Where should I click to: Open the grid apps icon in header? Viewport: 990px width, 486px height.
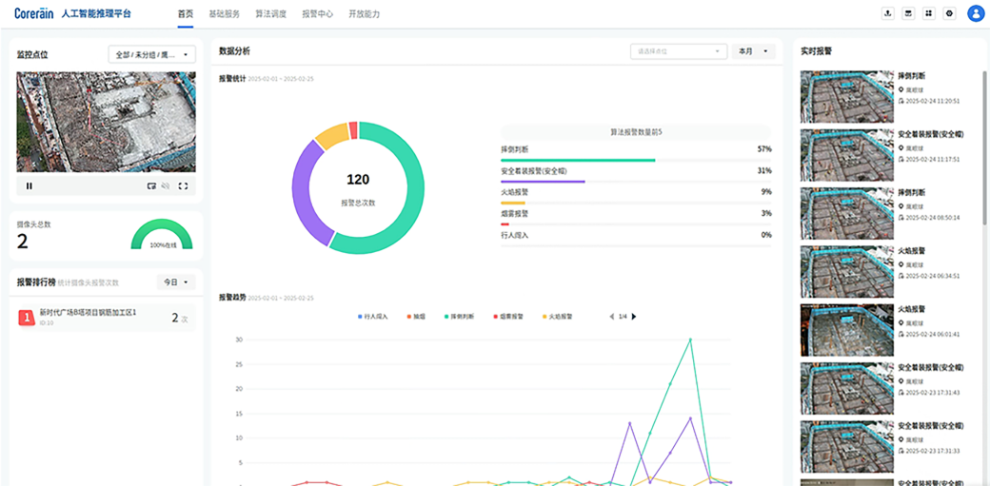(929, 13)
